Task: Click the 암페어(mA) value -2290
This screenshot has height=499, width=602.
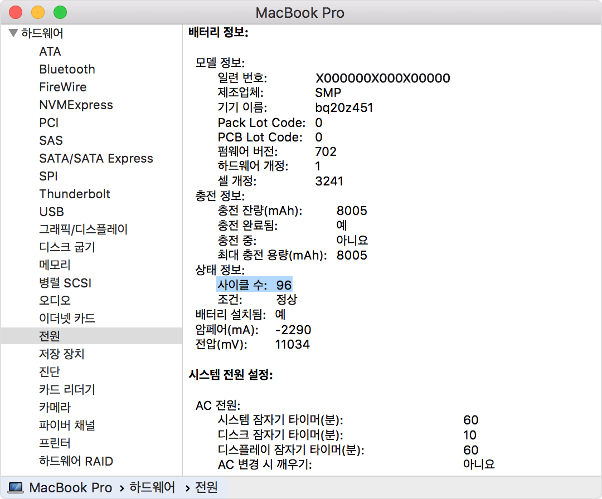Action: point(293,330)
